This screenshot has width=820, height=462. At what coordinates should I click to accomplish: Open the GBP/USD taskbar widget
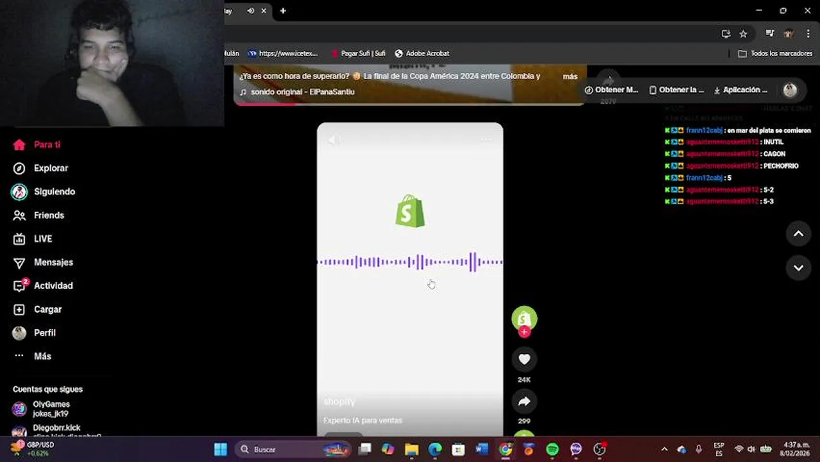(32, 449)
